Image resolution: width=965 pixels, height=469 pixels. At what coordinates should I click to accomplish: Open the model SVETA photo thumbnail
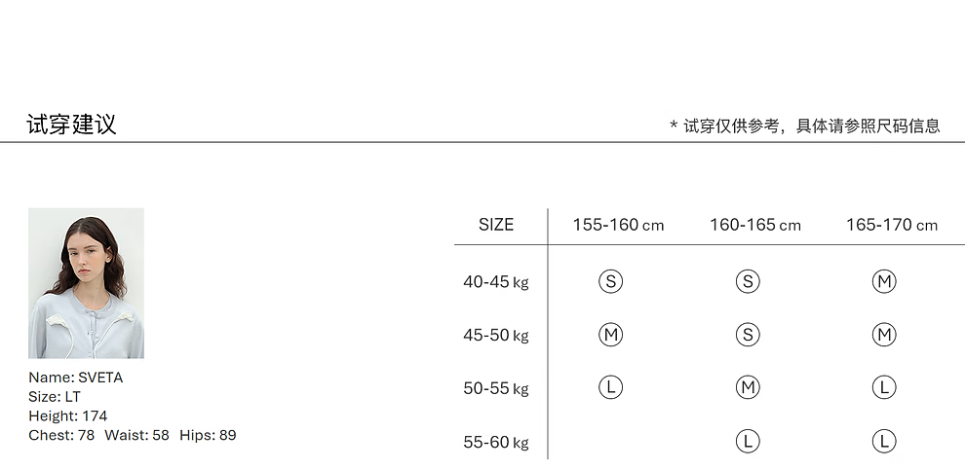tap(86, 283)
